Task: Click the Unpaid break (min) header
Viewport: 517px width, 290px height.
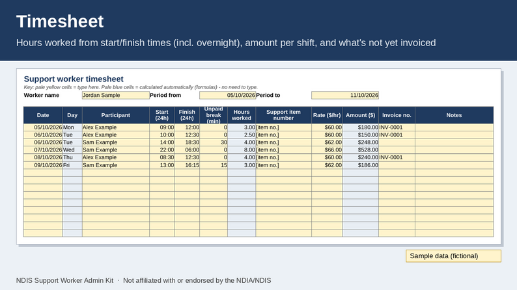Action: [x=214, y=115]
